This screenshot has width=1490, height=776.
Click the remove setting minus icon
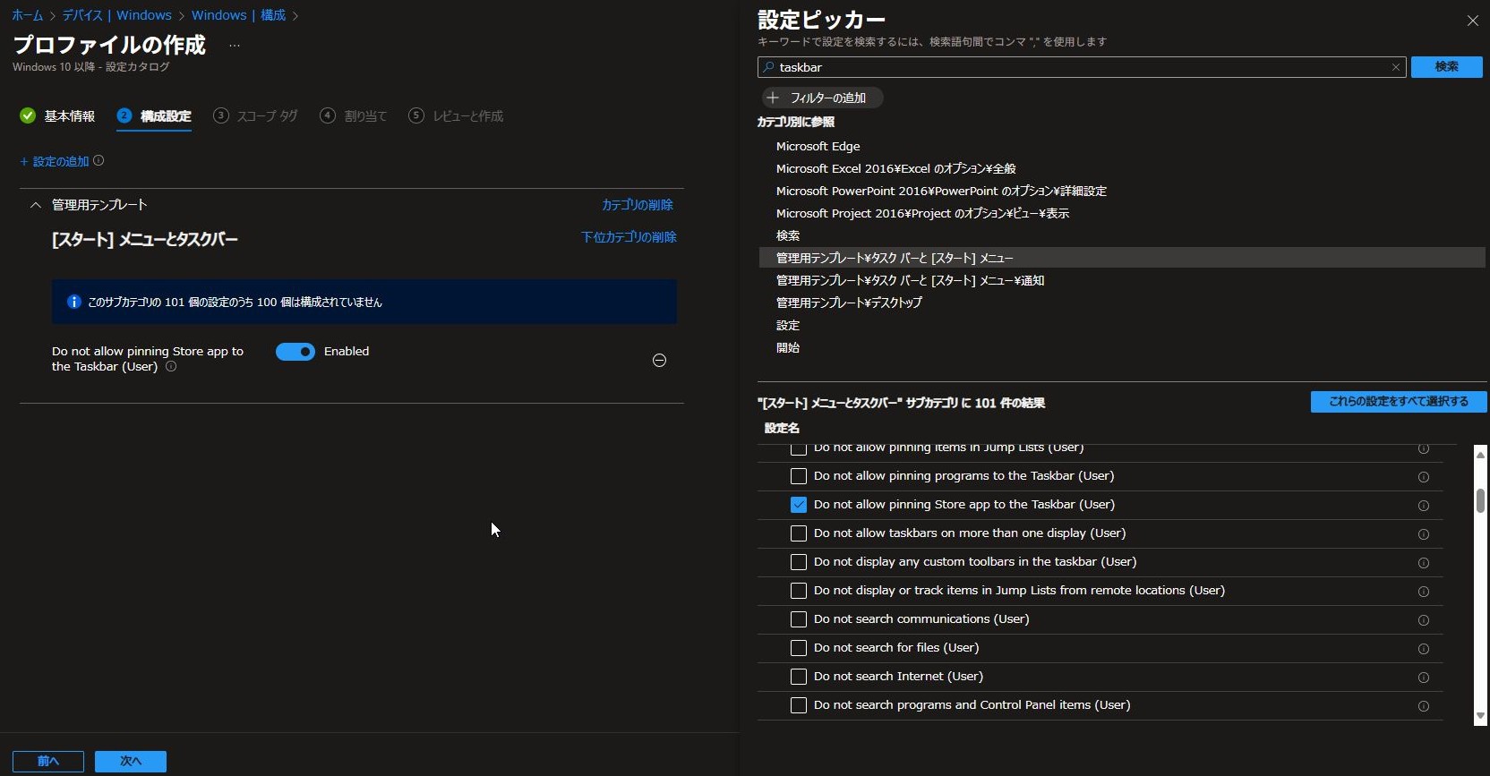click(659, 360)
